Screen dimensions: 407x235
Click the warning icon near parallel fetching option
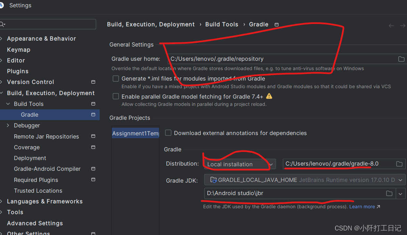coord(269,96)
